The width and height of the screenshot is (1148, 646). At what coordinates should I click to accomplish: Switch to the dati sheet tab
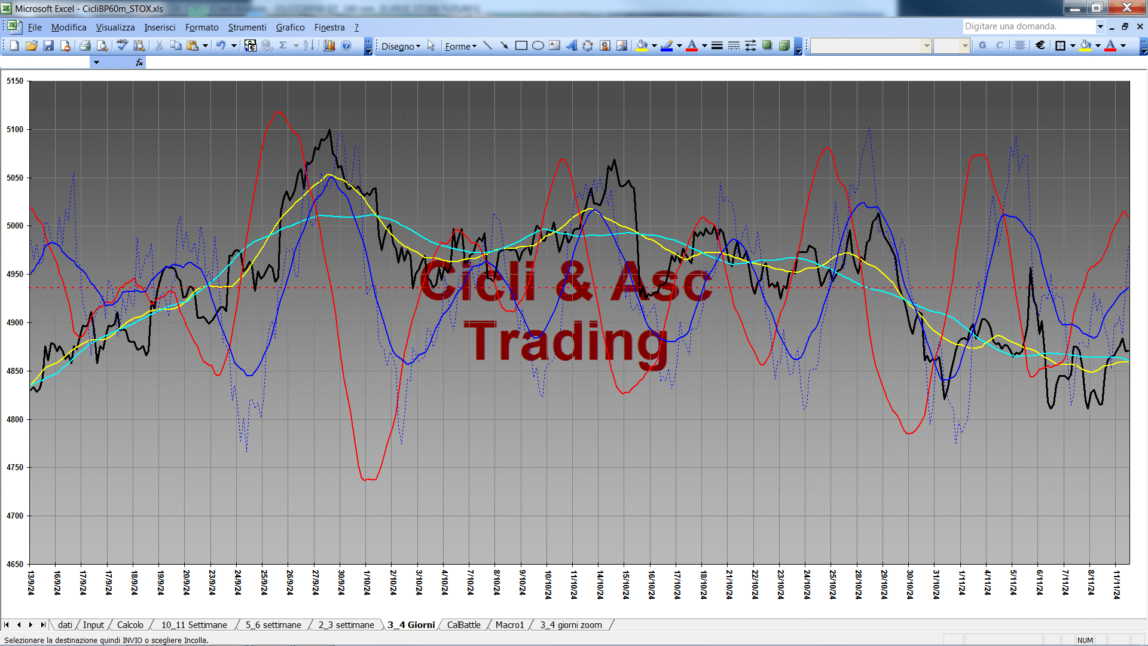pyautogui.click(x=65, y=625)
